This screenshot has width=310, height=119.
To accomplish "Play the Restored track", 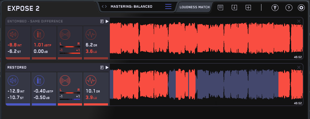I will tap(107, 68).
